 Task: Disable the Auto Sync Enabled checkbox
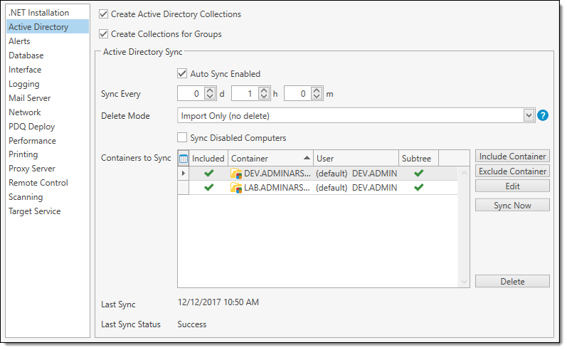[x=183, y=73]
